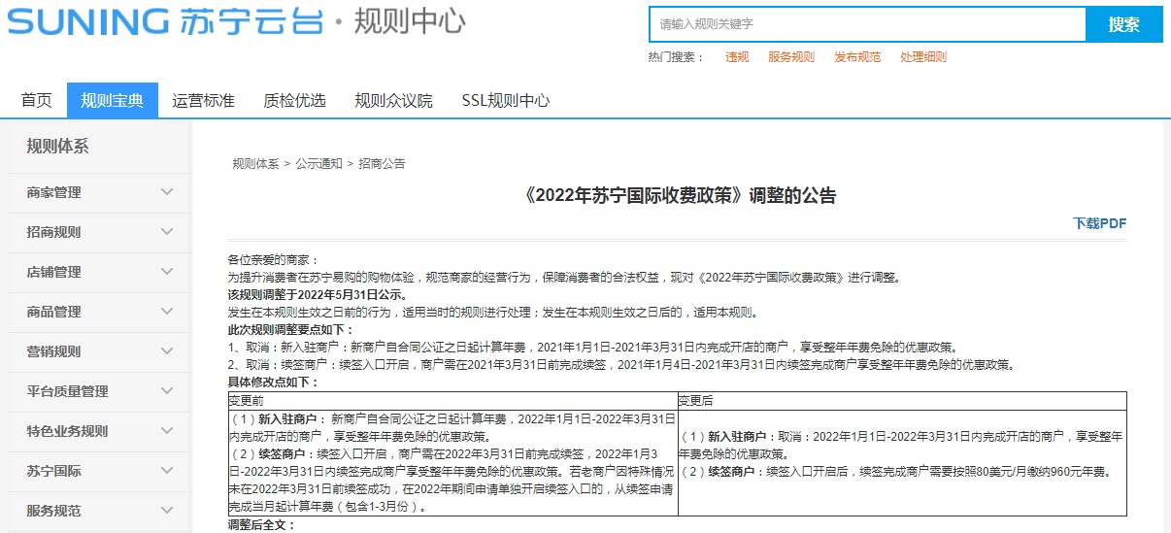
Task: Click the 此次规则调整要点如下 heading
Action: (291, 330)
